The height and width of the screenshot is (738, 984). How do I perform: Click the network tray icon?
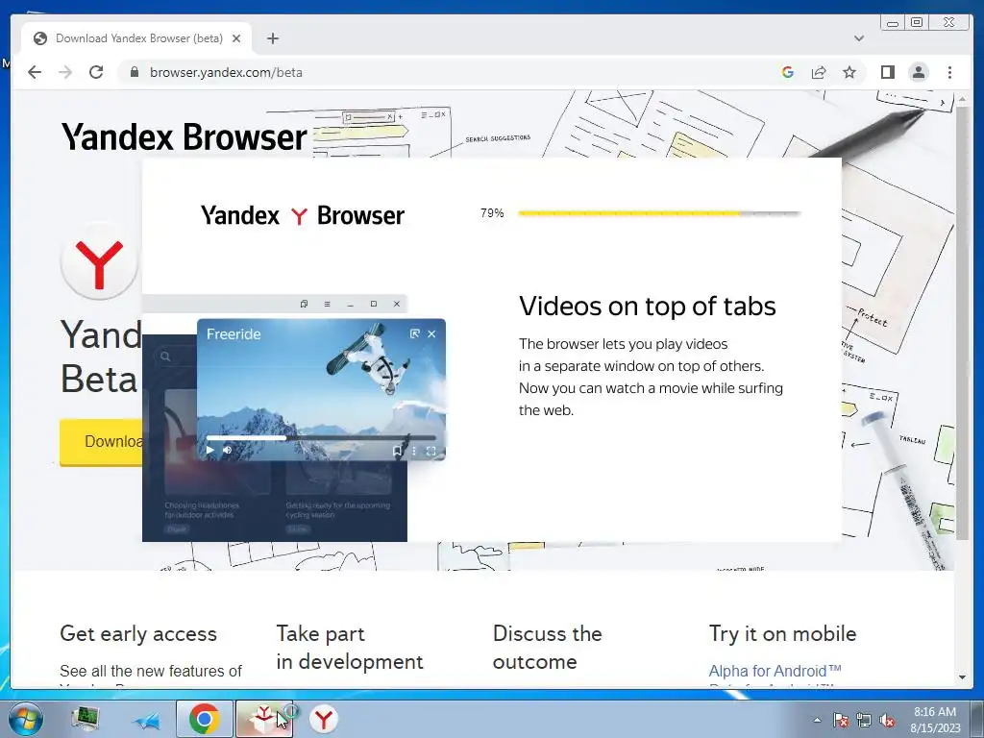pyautogui.click(x=864, y=720)
